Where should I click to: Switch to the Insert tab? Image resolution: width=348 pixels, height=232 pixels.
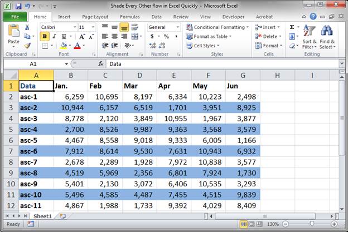64,17
